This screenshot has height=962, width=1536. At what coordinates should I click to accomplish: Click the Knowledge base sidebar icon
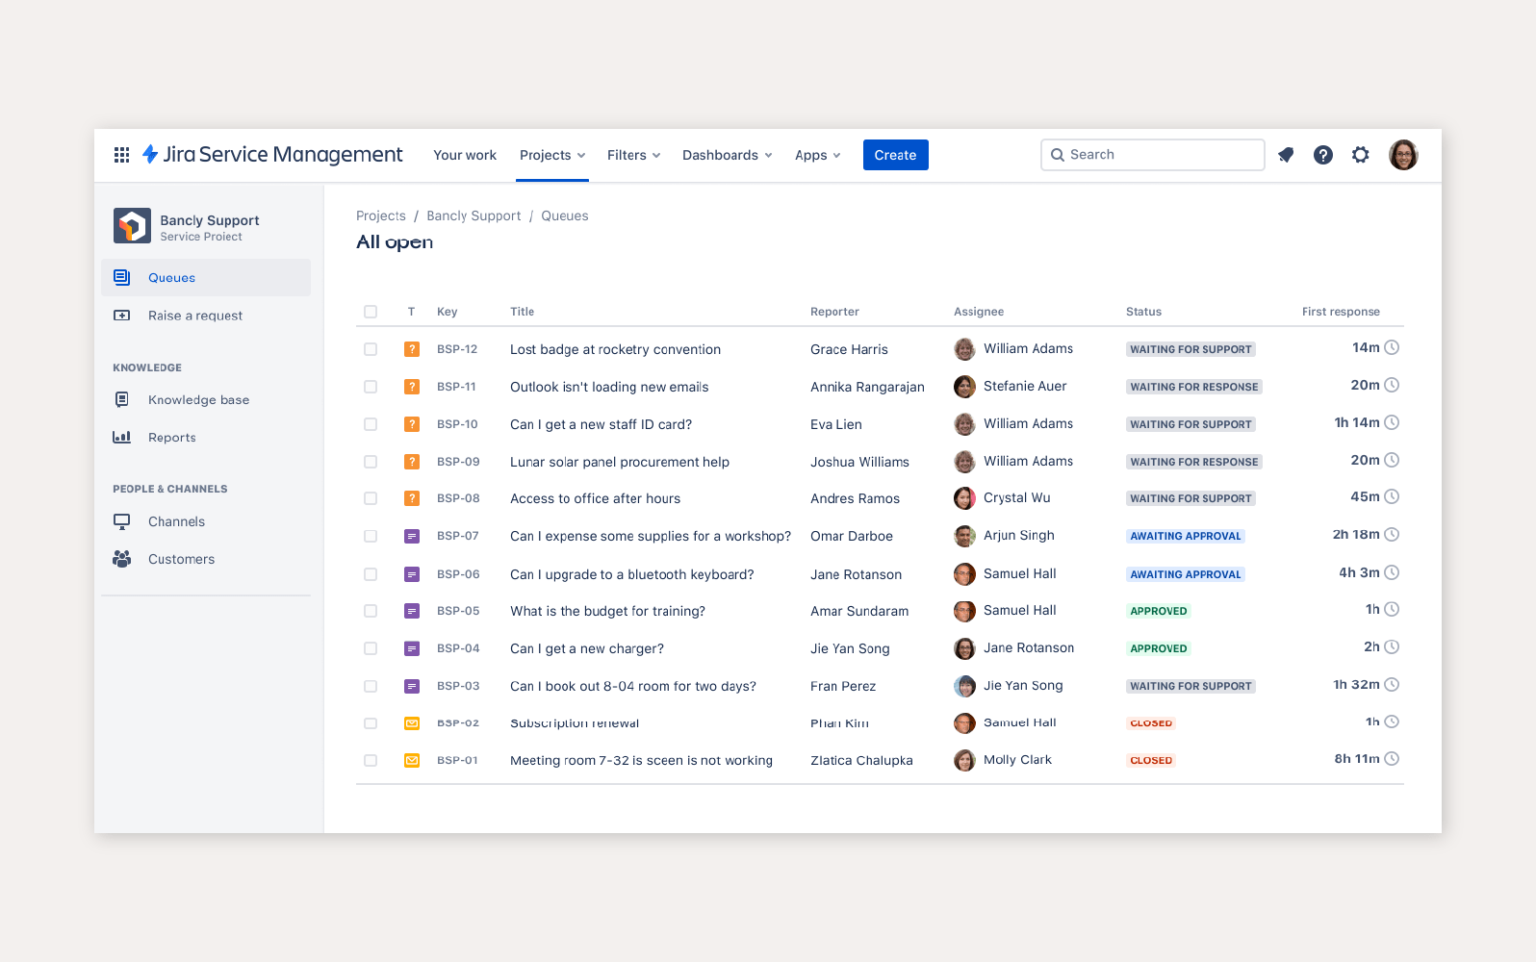click(x=122, y=399)
